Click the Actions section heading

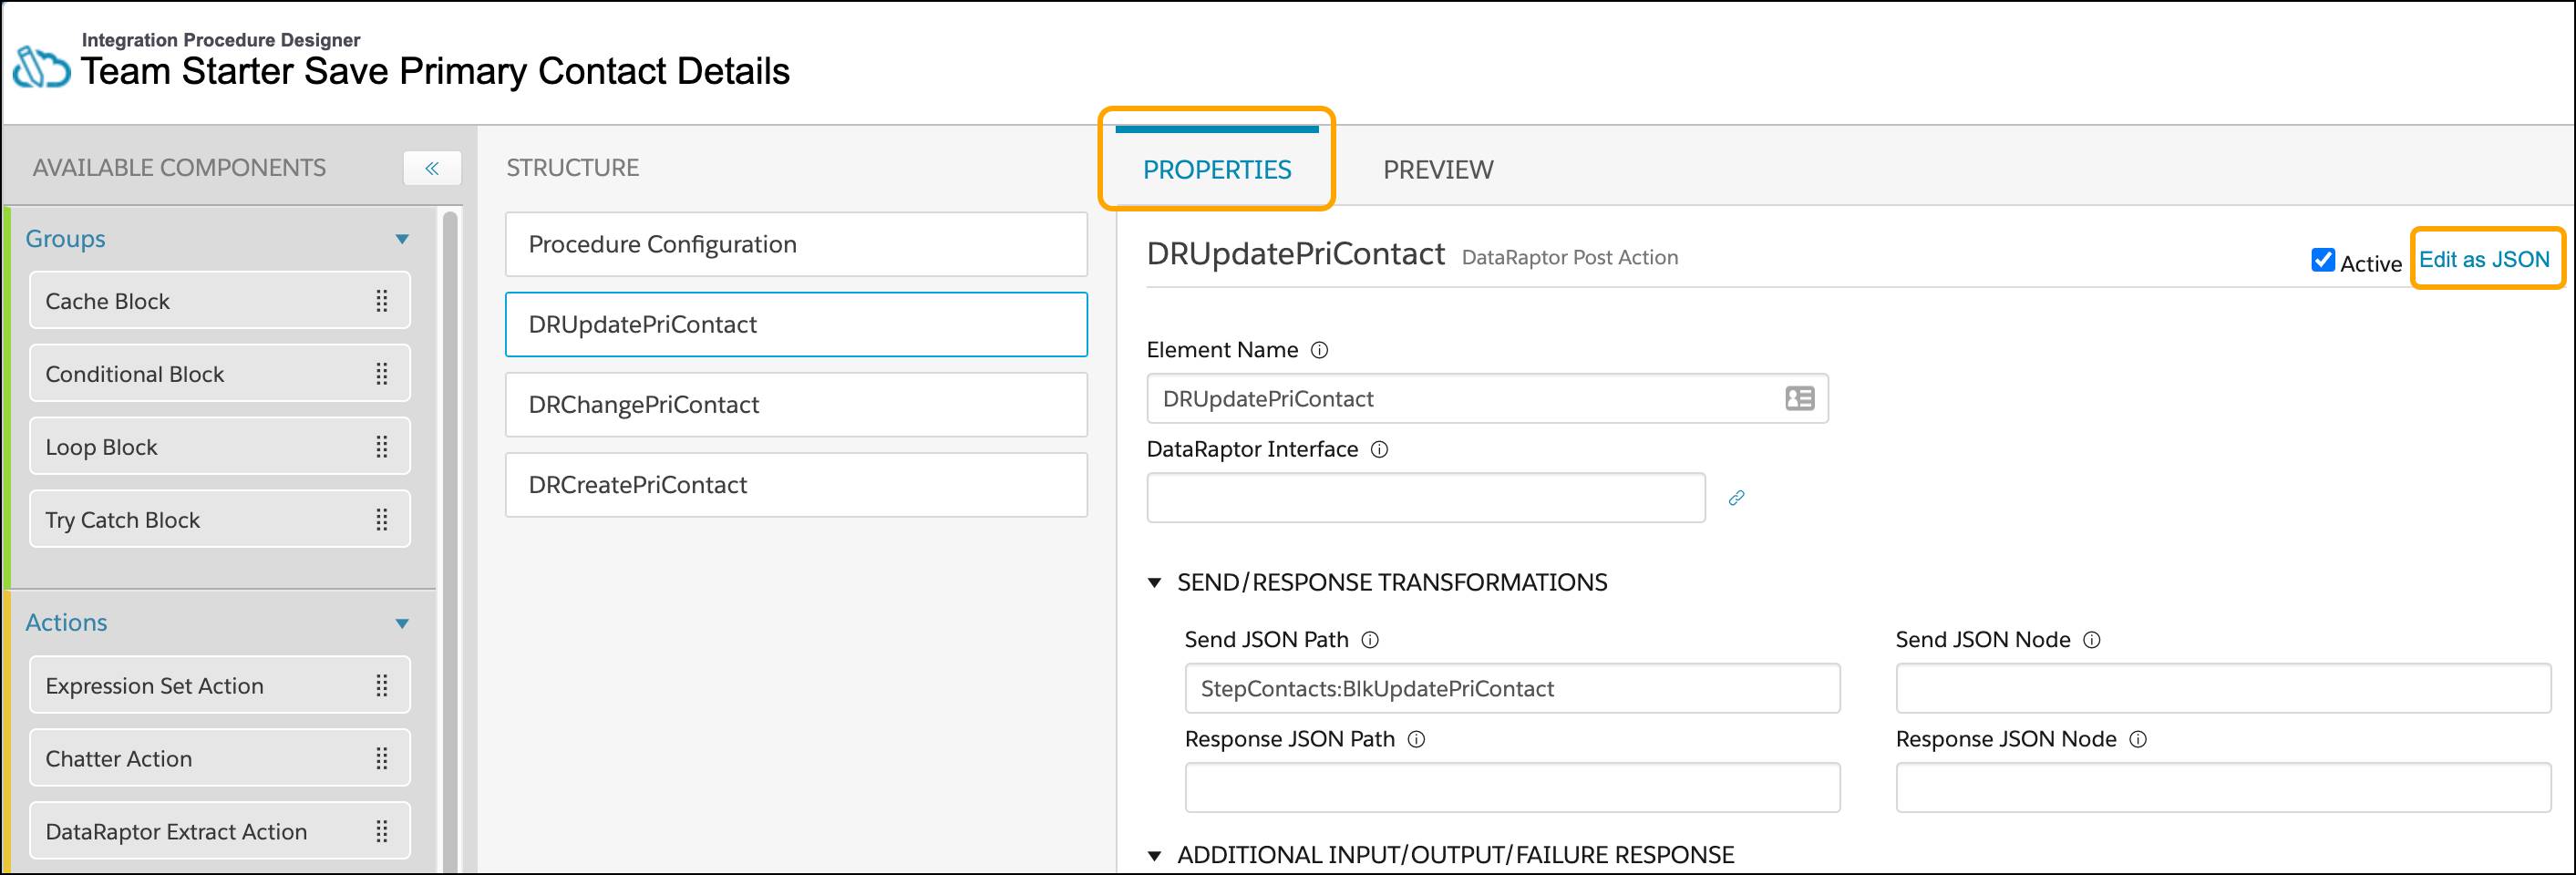pos(66,623)
